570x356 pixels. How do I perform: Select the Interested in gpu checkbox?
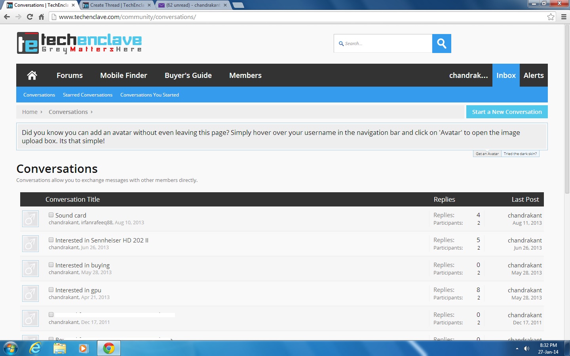[x=51, y=290]
